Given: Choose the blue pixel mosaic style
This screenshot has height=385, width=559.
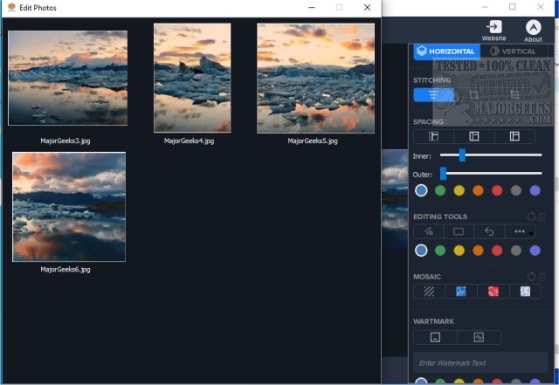Looking at the screenshot, I should [462, 292].
